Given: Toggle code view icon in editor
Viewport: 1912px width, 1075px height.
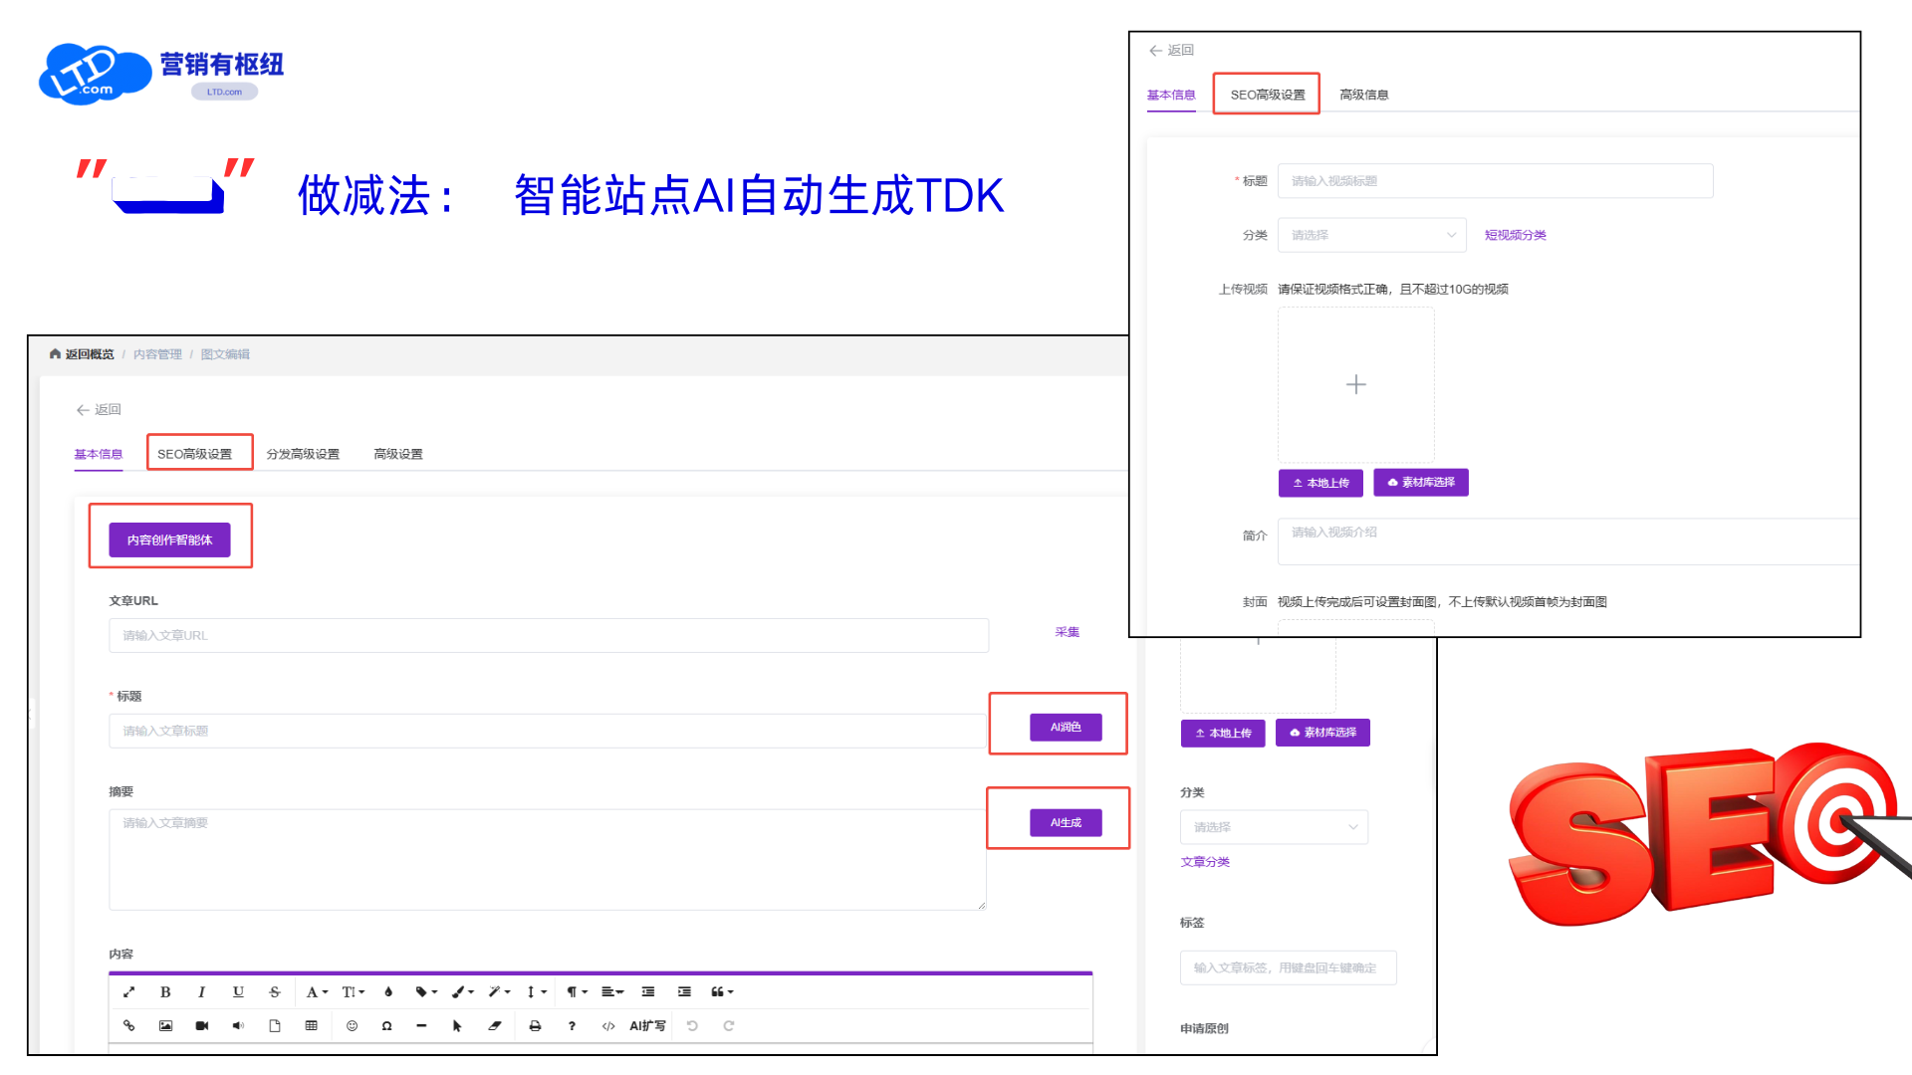Looking at the screenshot, I should pyautogui.click(x=608, y=1025).
